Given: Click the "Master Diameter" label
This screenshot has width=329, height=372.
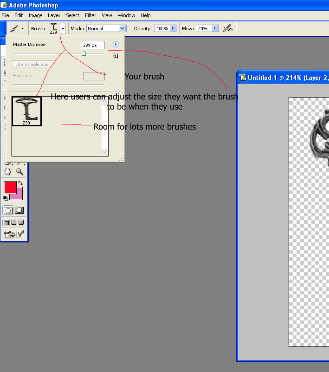Looking at the screenshot, I should [29, 45].
